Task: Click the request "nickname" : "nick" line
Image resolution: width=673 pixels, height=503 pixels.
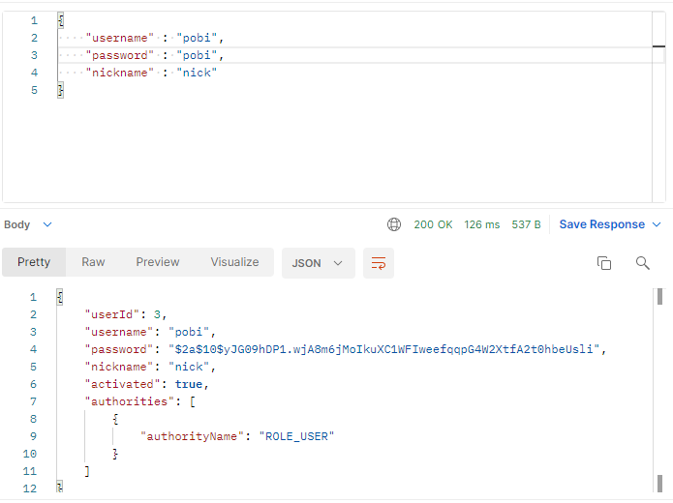Action: coord(151,73)
